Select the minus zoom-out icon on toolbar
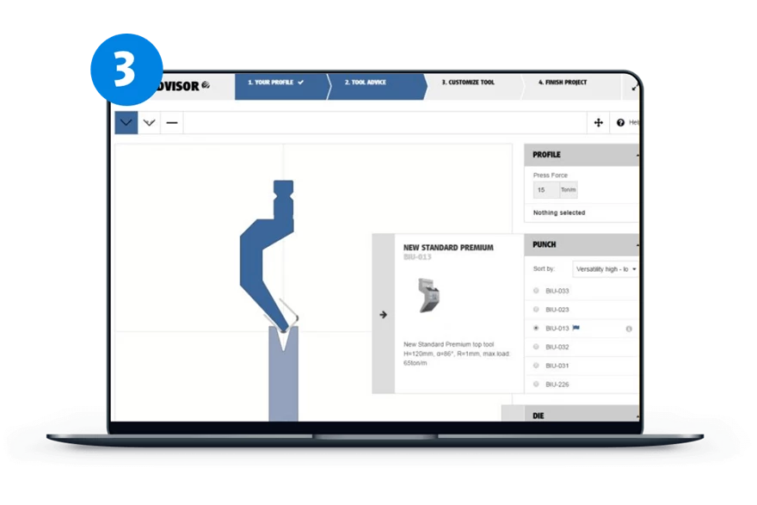This screenshot has height=505, width=757. coord(172,123)
